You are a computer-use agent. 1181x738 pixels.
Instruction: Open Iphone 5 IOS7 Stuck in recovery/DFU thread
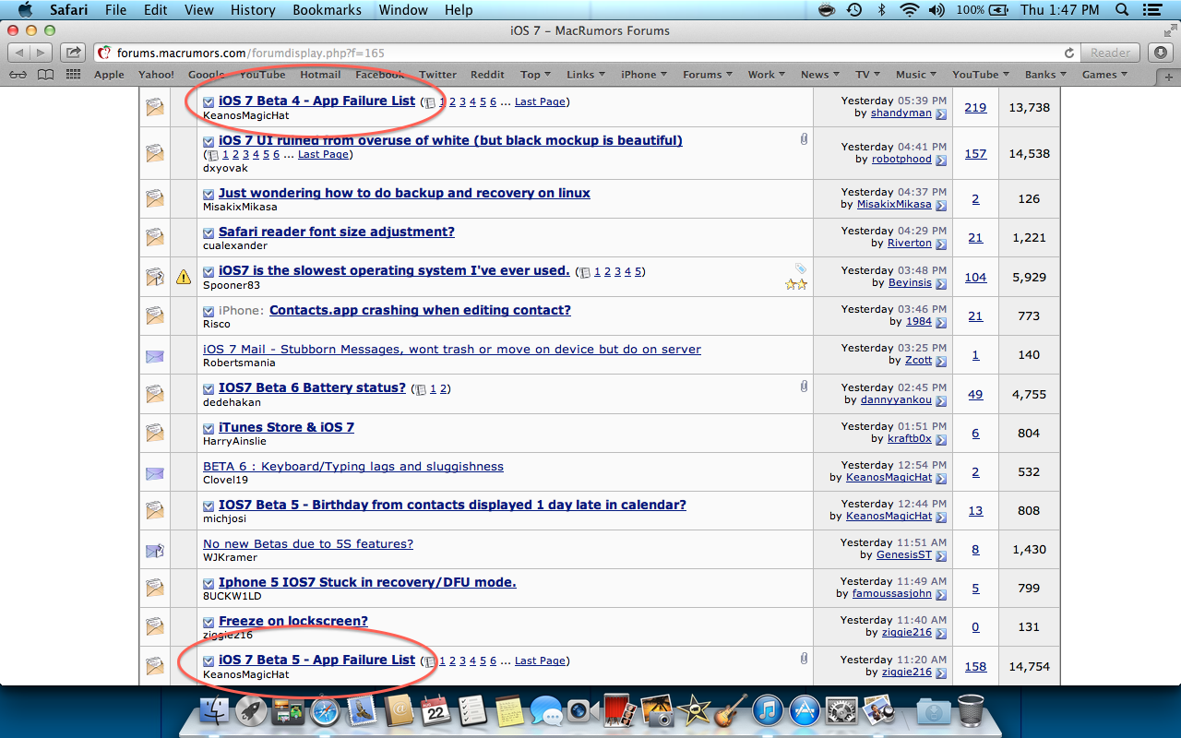(x=367, y=582)
